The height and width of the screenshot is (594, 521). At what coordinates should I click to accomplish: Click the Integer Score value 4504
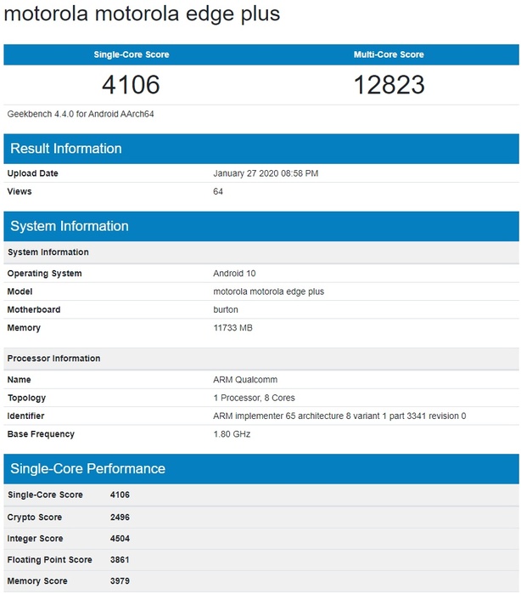point(120,539)
